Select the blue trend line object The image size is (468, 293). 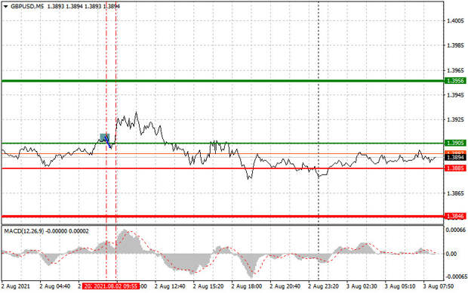pyautogui.click(x=108, y=142)
